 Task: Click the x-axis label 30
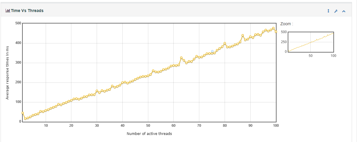(x=97, y=126)
